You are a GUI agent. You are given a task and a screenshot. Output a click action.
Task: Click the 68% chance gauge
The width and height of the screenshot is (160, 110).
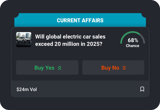tap(132, 39)
